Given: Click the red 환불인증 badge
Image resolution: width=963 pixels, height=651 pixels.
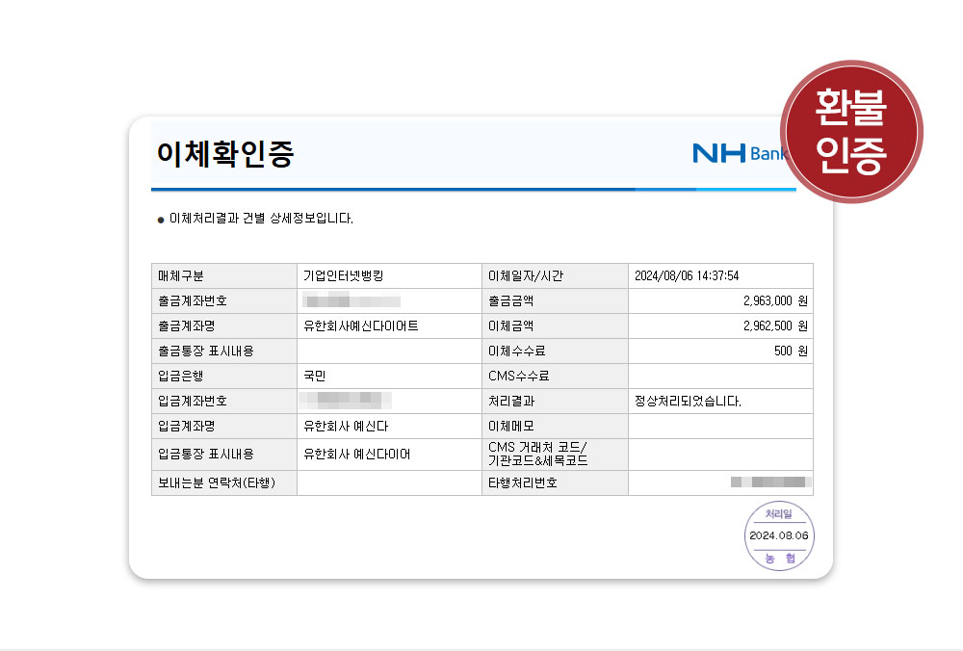Looking at the screenshot, I should pyautogui.click(x=850, y=133).
